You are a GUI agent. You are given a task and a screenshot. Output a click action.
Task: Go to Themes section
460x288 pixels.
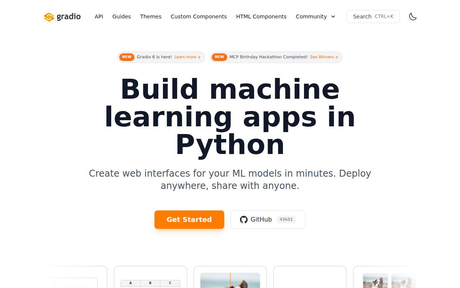[151, 17]
